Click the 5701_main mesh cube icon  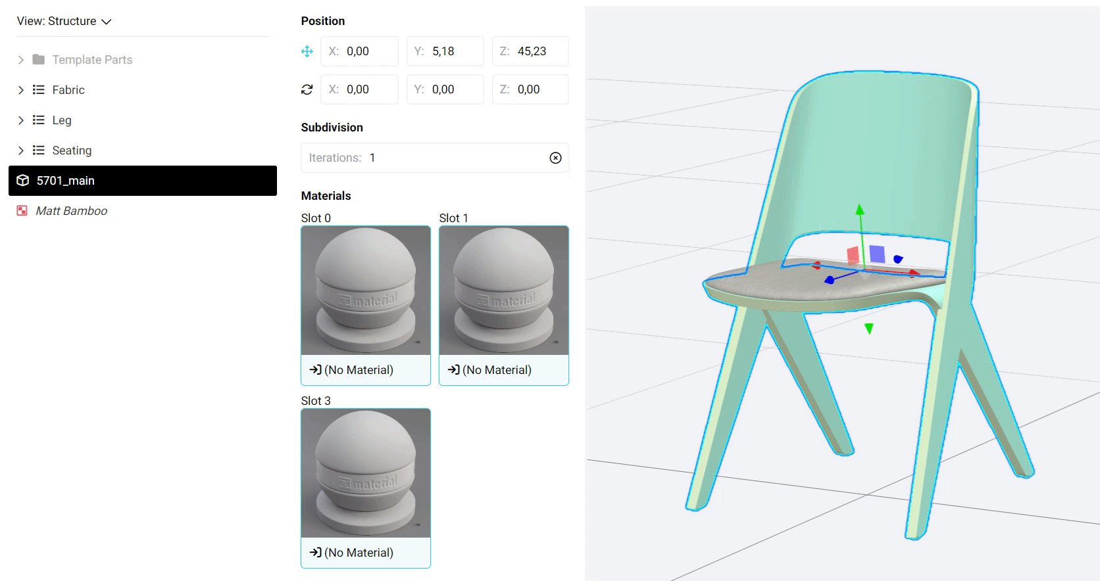pos(23,181)
